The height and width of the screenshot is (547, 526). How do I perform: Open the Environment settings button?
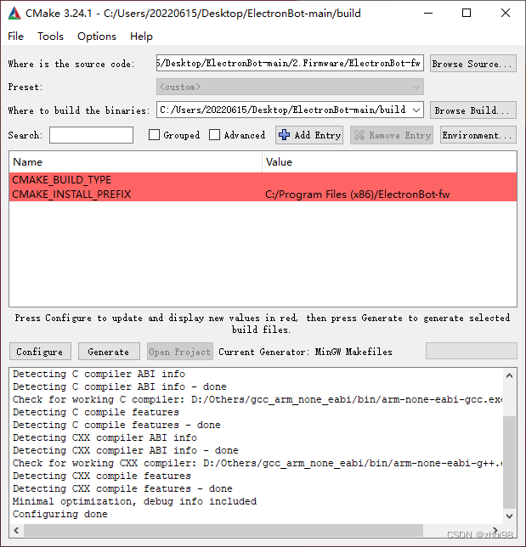(478, 135)
